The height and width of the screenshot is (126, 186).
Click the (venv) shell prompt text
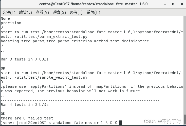click(7, 123)
